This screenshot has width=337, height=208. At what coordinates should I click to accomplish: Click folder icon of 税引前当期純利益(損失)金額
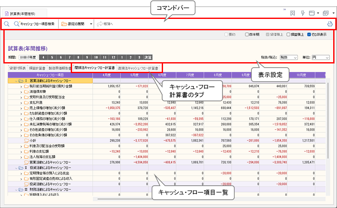pyautogui.click(x=27, y=86)
